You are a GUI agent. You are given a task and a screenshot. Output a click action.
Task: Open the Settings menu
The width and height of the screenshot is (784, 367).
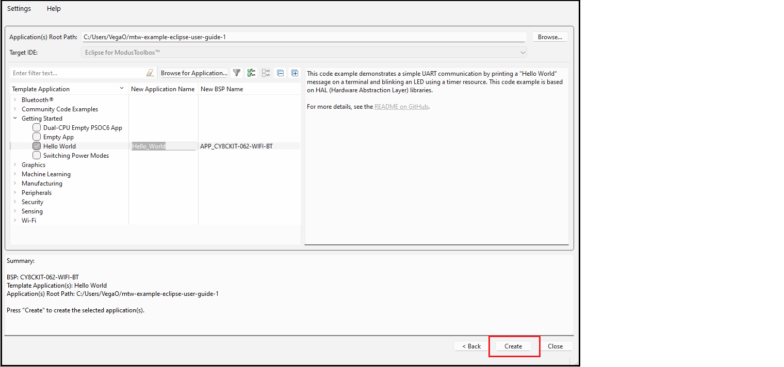point(19,9)
